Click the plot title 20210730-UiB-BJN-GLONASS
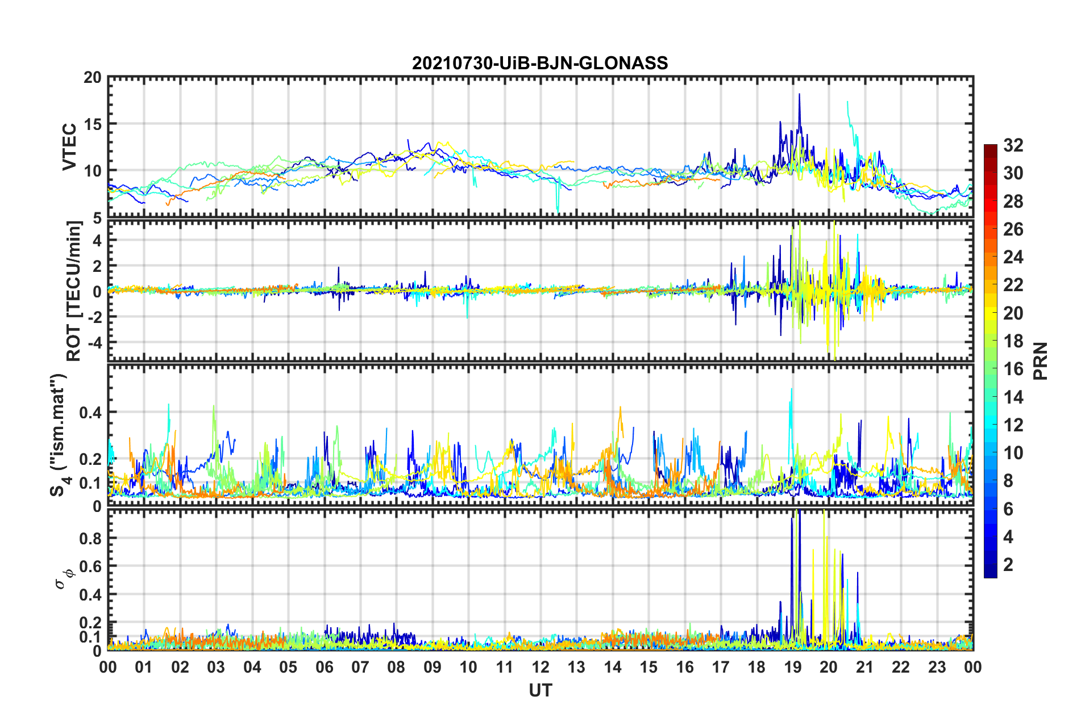 (x=540, y=63)
